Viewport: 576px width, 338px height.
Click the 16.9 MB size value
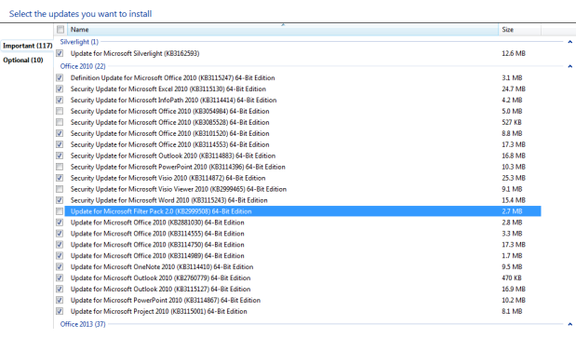(x=514, y=290)
